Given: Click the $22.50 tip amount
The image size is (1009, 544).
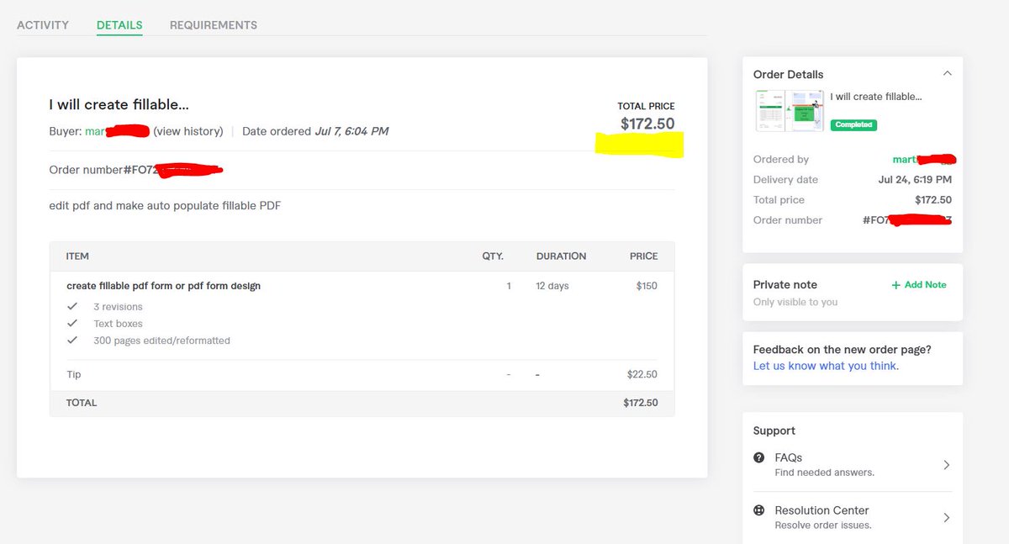Looking at the screenshot, I should (x=642, y=374).
